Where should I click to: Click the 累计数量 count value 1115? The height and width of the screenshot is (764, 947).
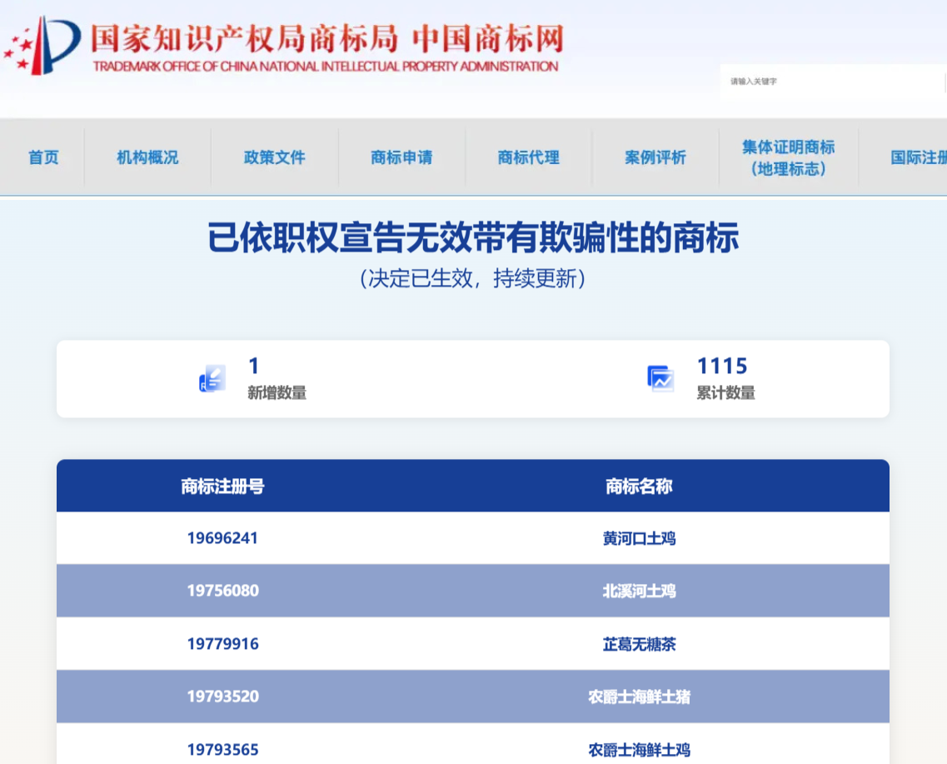[722, 366]
